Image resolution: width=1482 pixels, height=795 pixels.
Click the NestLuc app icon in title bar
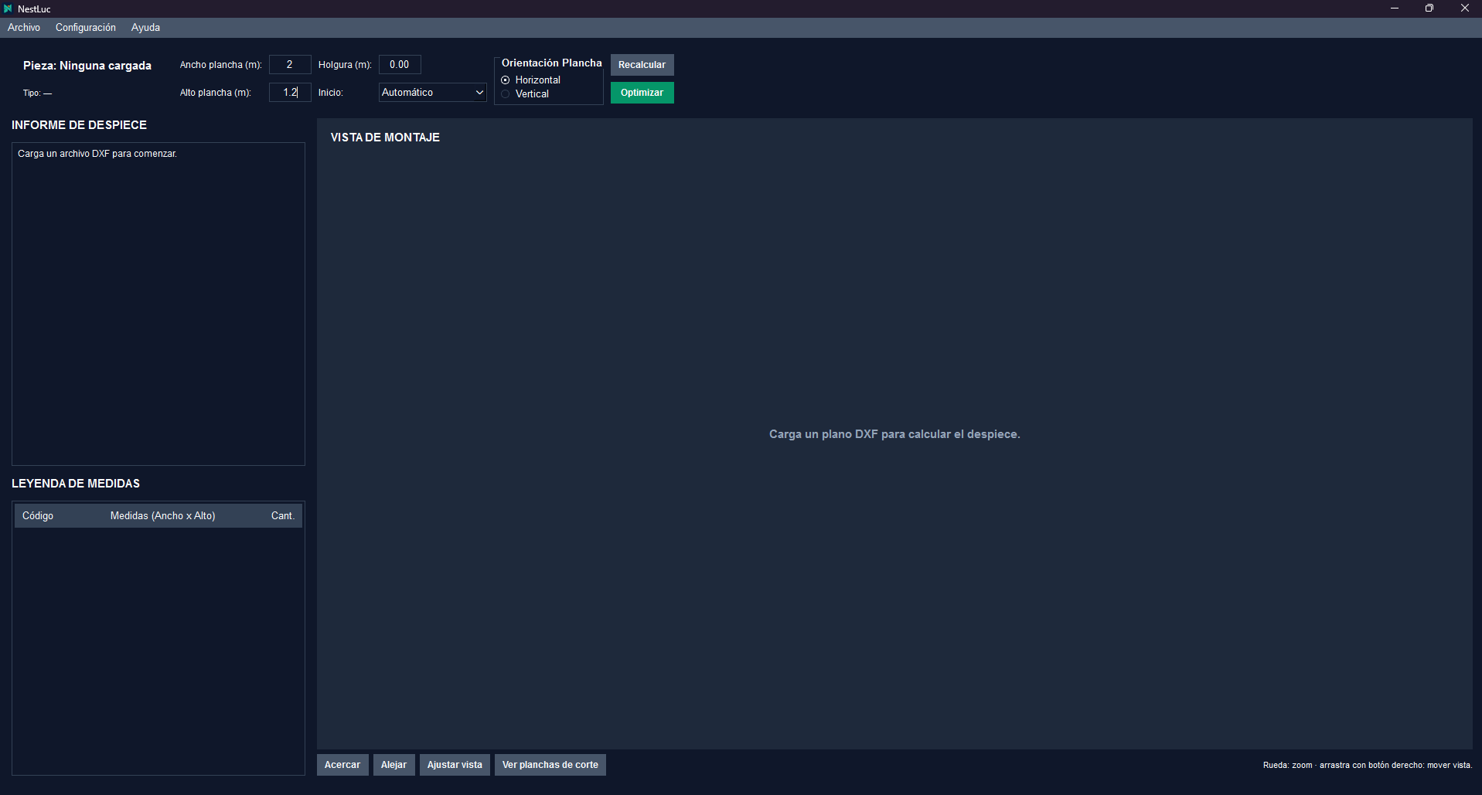[9, 8]
